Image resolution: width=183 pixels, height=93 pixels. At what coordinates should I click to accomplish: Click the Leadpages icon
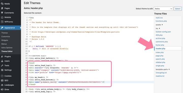(x=2, y=85)
